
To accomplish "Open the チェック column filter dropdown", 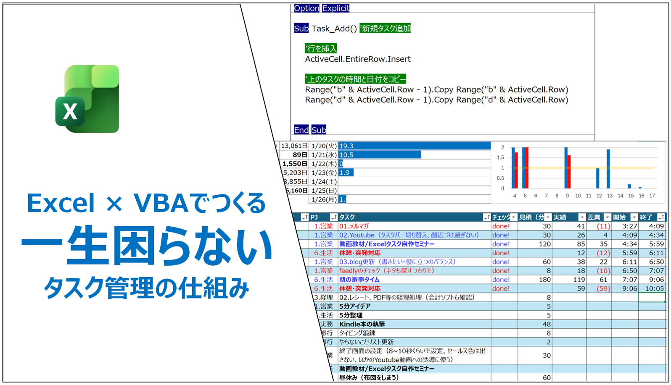I will point(513,217).
